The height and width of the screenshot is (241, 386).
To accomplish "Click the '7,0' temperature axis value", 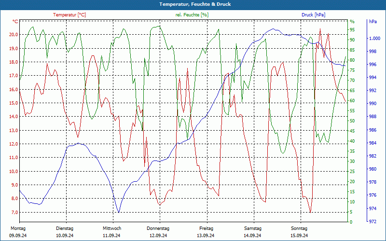I will pos(14,213).
